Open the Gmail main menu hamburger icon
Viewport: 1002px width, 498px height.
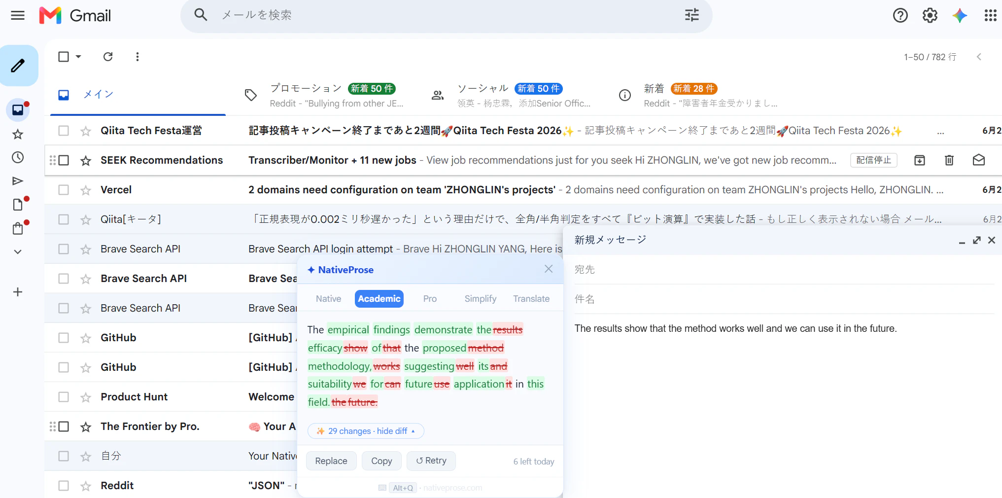(18, 15)
